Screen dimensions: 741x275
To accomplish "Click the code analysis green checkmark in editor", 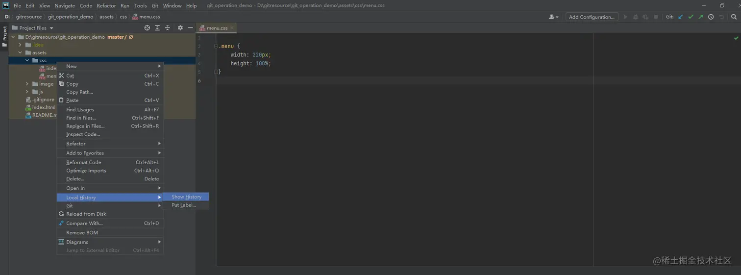I will pos(736,38).
